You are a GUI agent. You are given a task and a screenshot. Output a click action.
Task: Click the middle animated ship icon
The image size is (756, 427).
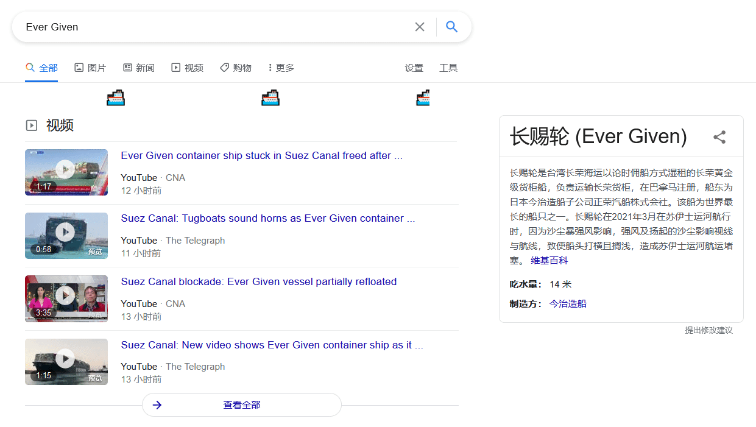[270, 97]
